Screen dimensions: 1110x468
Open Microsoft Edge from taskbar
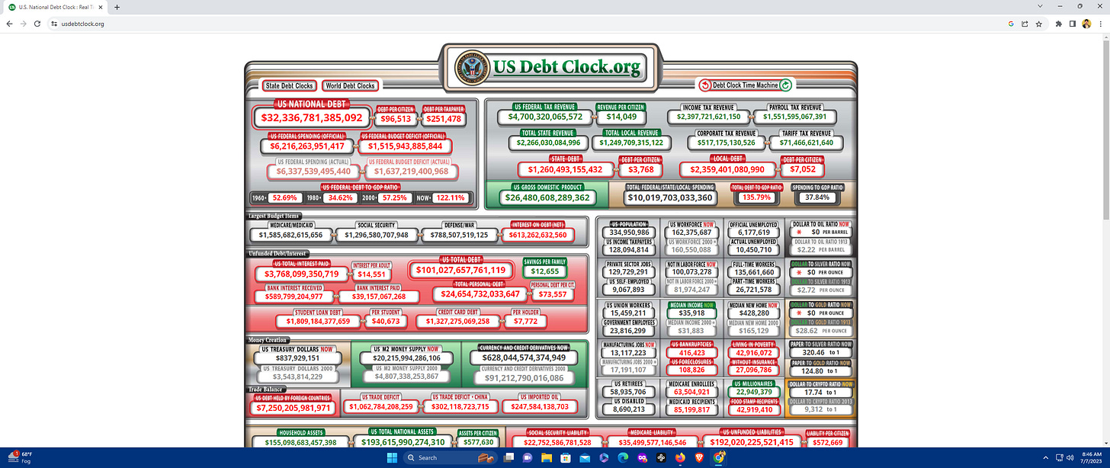[x=623, y=457]
